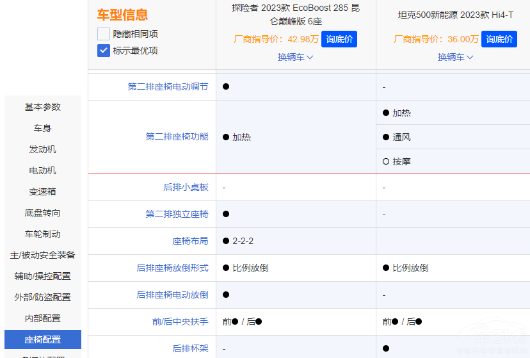
Task: Click 询底价 button for 坦克500新能源
Action: [x=499, y=39]
